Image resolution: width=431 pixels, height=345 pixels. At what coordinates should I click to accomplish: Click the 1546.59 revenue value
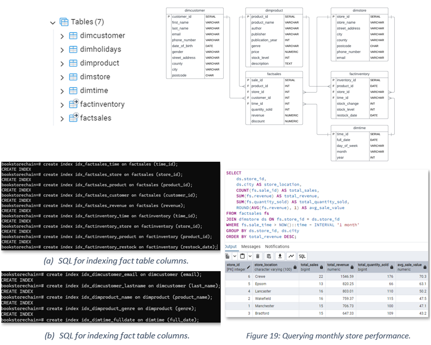pyautogui.click(x=347, y=276)
